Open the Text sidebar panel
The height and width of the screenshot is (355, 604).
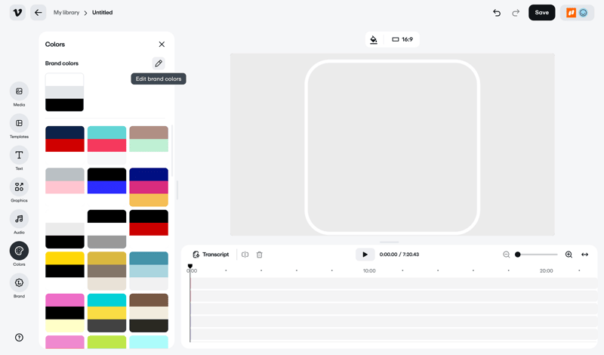[19, 158]
